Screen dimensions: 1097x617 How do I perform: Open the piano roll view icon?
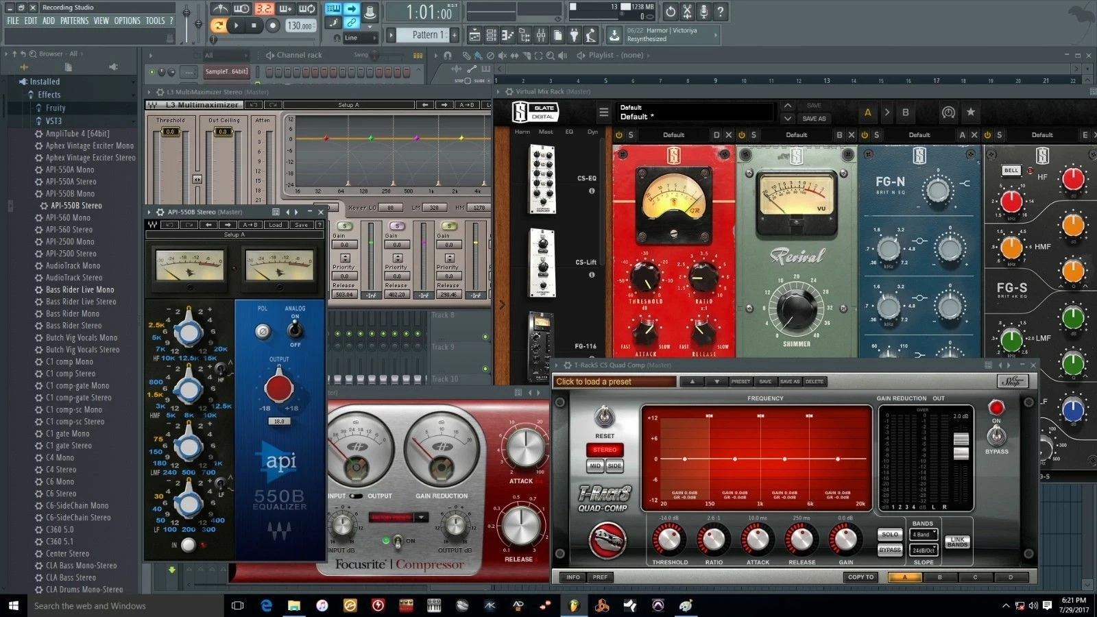click(x=507, y=35)
